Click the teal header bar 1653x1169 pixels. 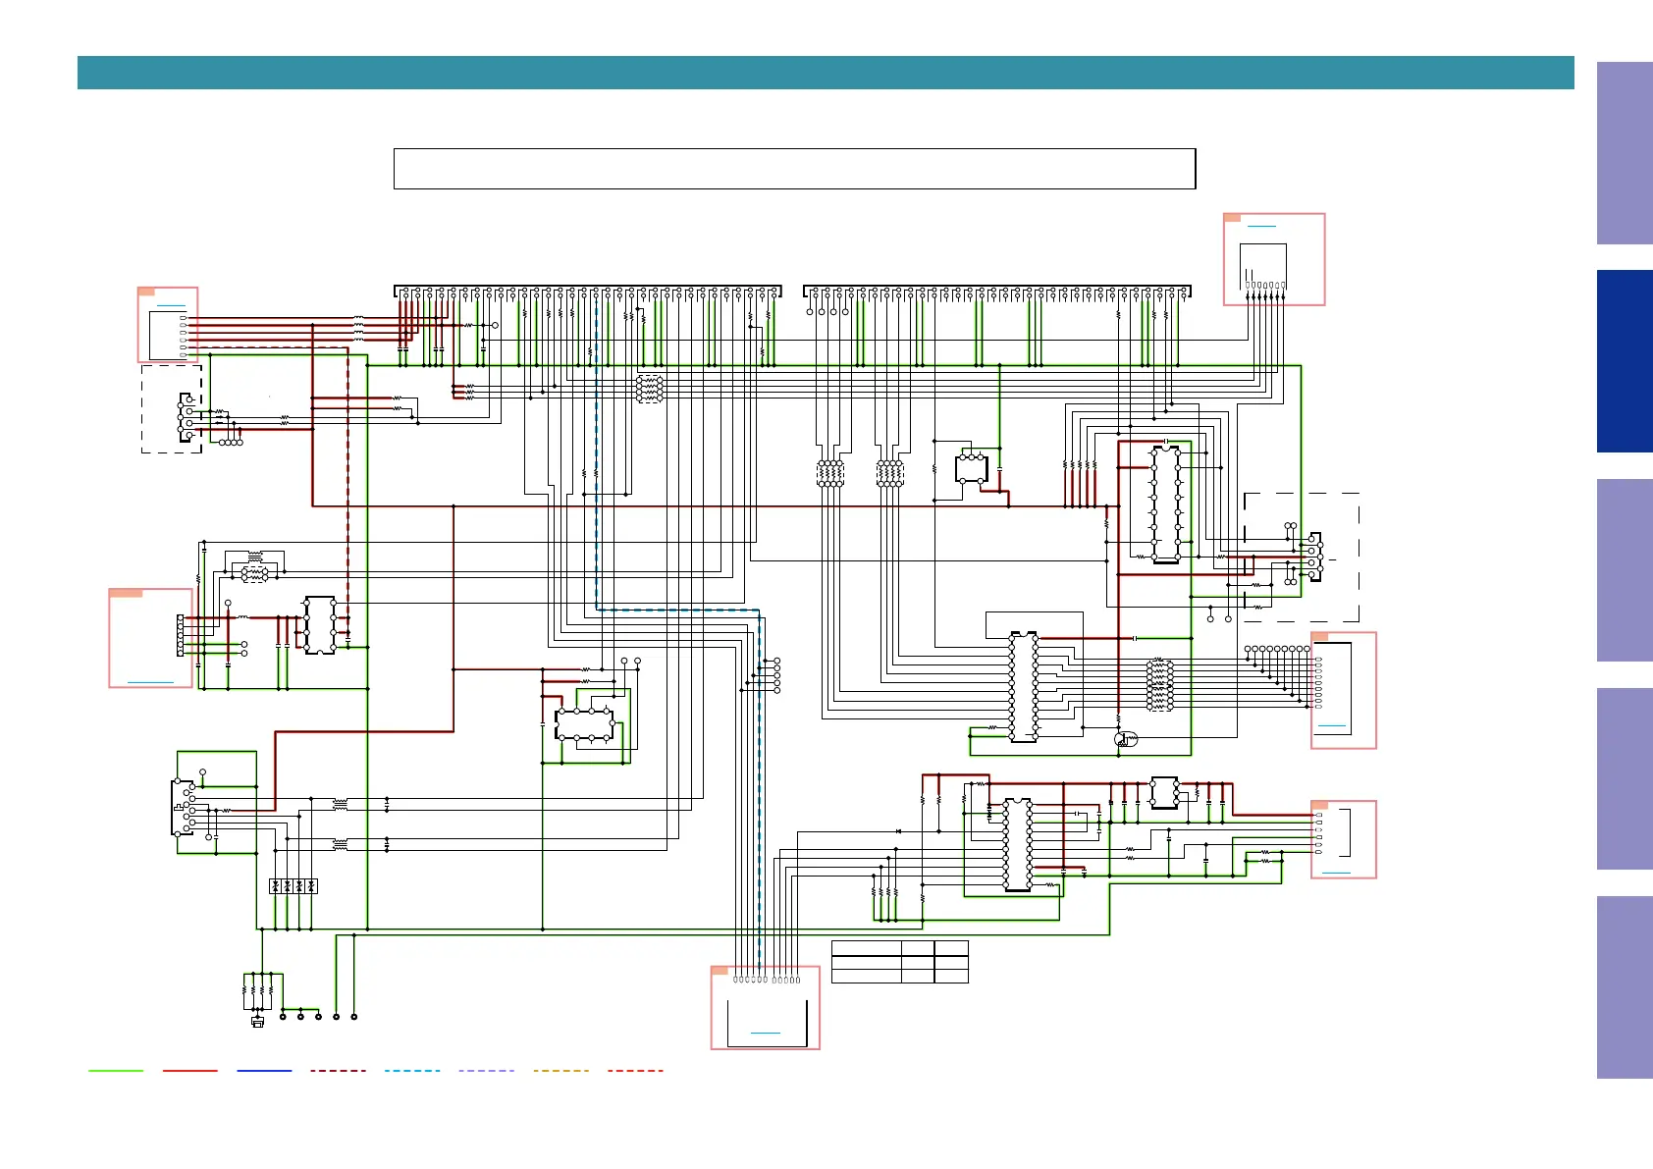coord(826,73)
